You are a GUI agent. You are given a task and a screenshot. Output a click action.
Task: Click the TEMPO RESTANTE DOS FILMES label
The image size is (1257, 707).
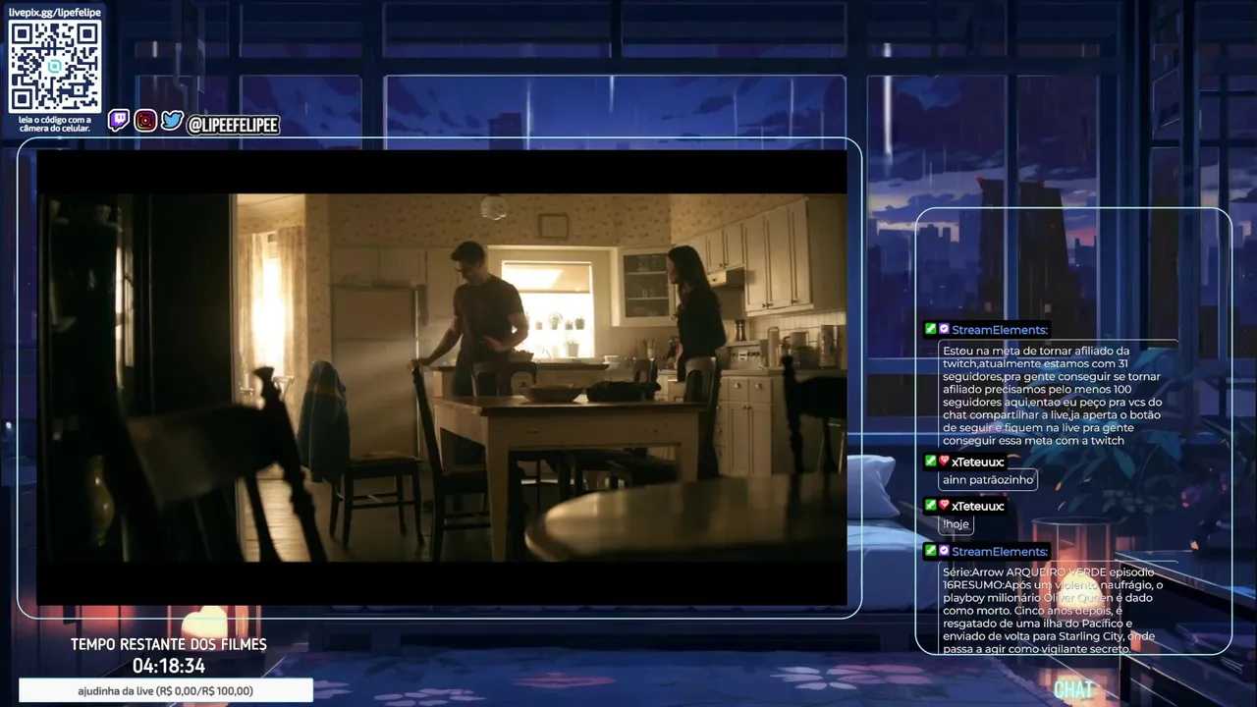[169, 644]
